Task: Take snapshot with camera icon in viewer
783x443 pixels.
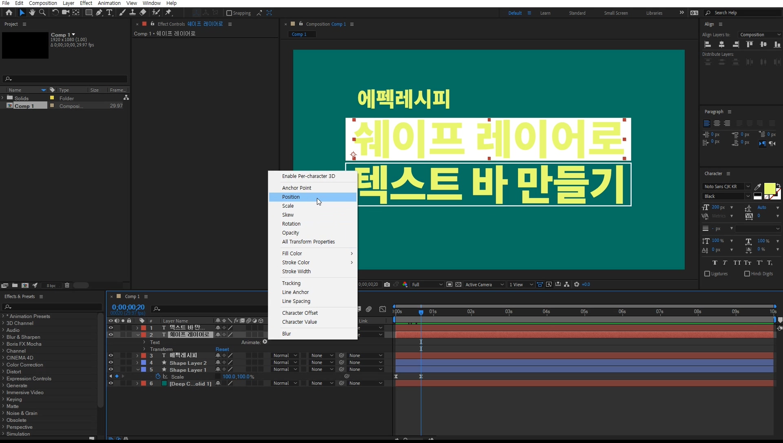Action: click(387, 285)
